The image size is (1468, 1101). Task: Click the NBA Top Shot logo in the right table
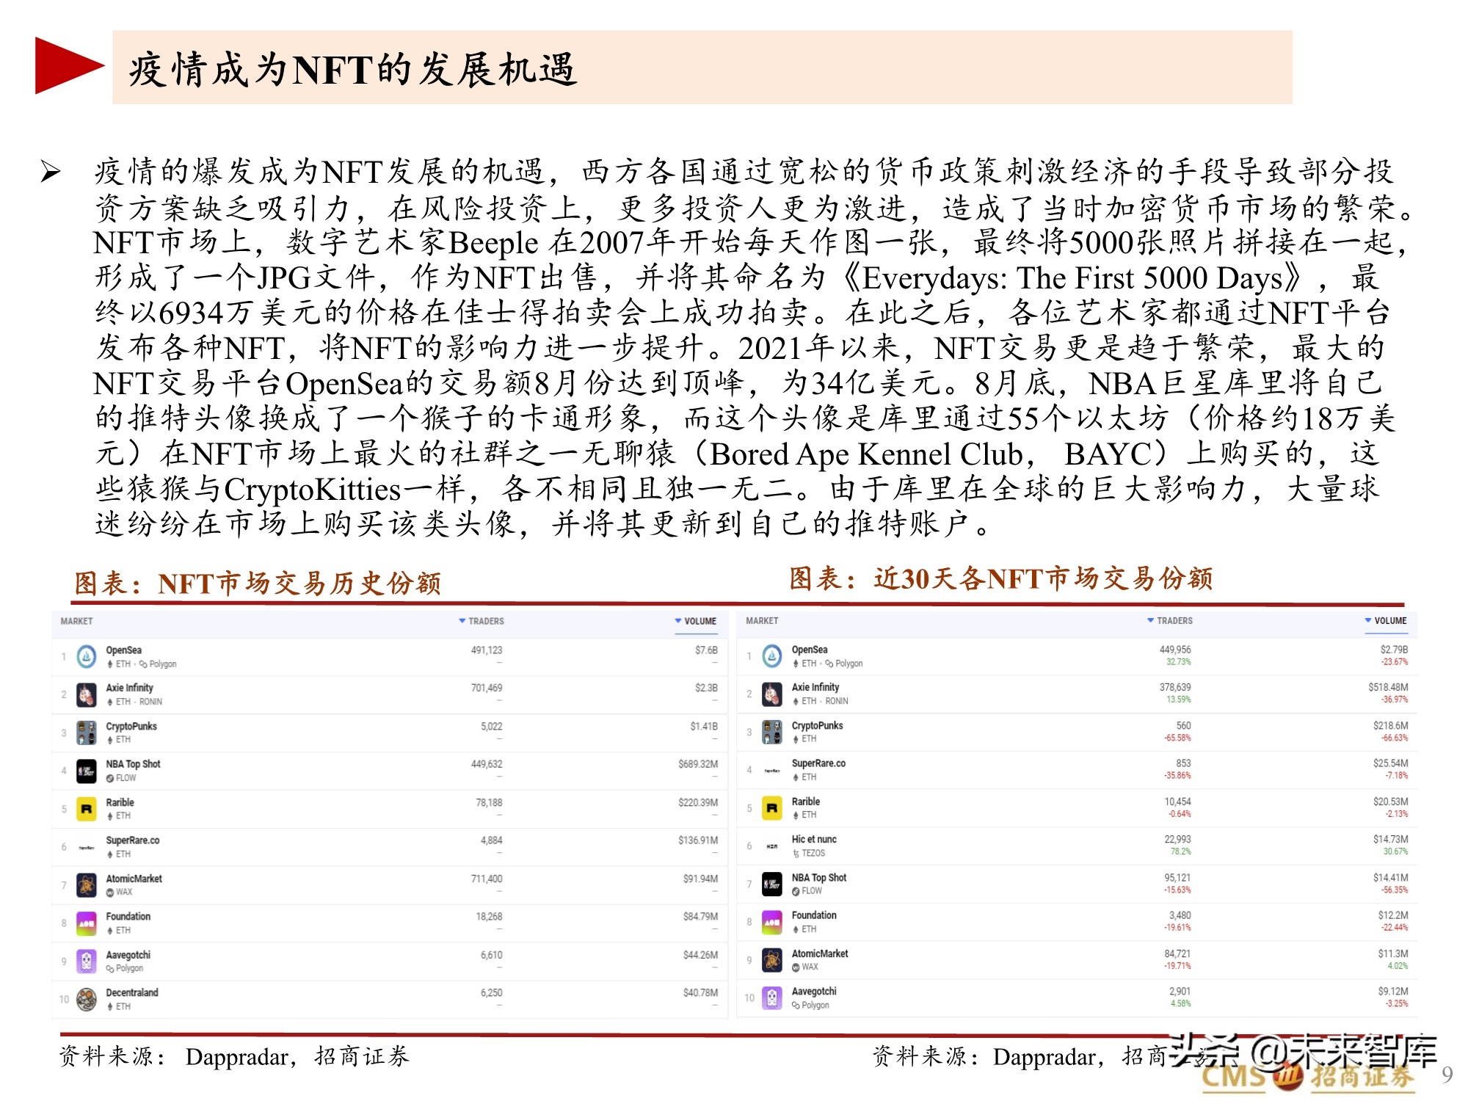[x=772, y=884]
